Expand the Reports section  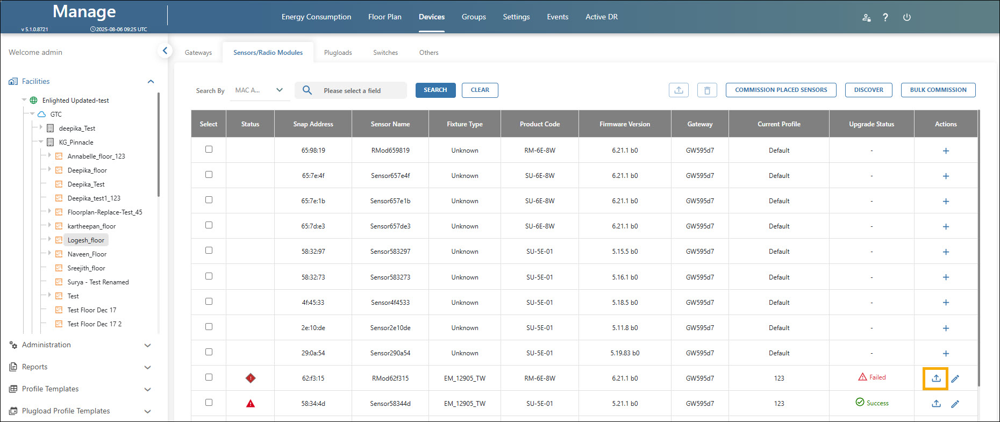click(x=148, y=367)
